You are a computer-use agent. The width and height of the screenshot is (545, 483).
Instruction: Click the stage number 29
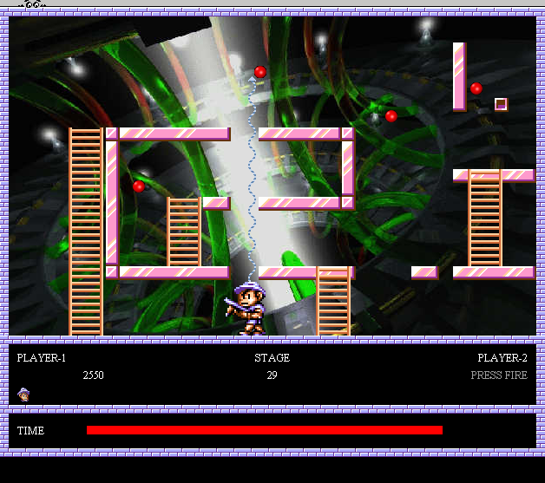coord(272,375)
